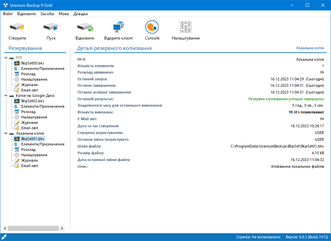This screenshot has height=241, width=331.
Task: Click the 'Розклад увімкнено:' label
Action: point(96,72)
